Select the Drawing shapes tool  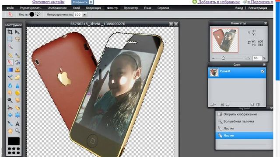(17, 77)
